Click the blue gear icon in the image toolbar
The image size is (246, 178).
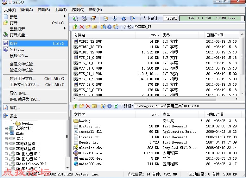[x=109, y=27]
